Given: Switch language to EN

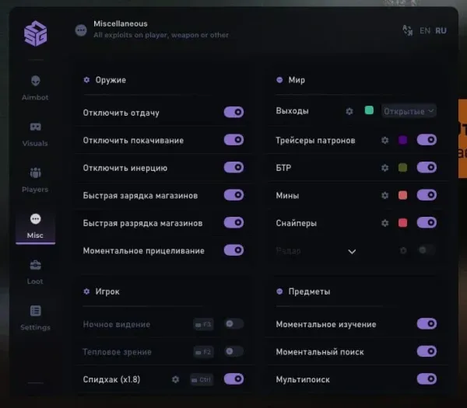Looking at the screenshot, I should [x=425, y=30].
